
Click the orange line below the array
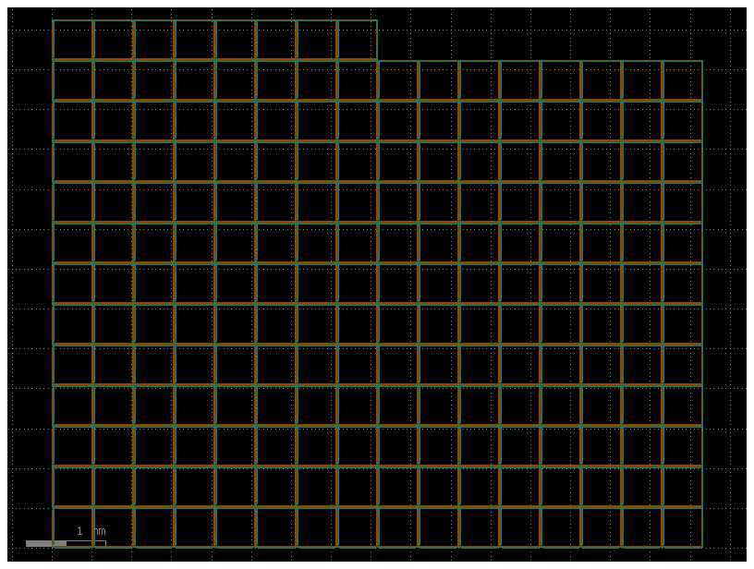(370, 547)
